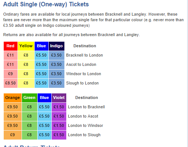
Task: Select the 'London to Slough' label
Action: click(84, 135)
